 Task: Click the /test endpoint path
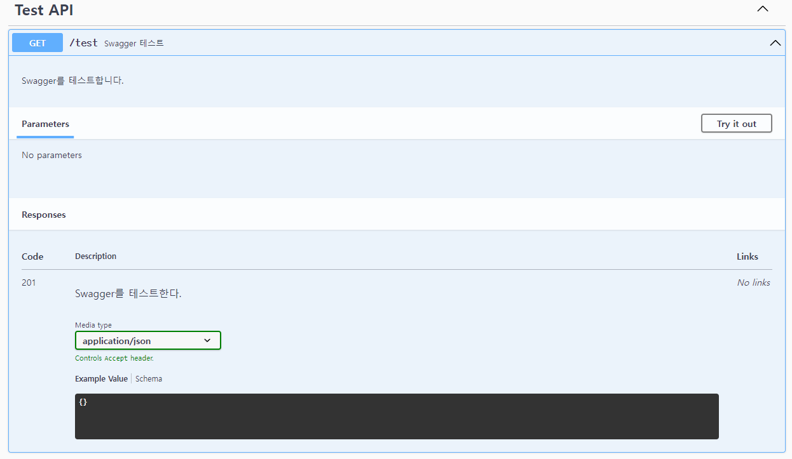(83, 43)
